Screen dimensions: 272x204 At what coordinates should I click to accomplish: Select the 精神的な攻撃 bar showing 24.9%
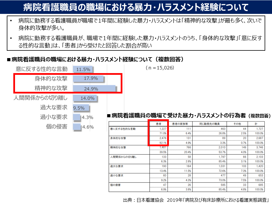pyautogui.click(x=93, y=88)
